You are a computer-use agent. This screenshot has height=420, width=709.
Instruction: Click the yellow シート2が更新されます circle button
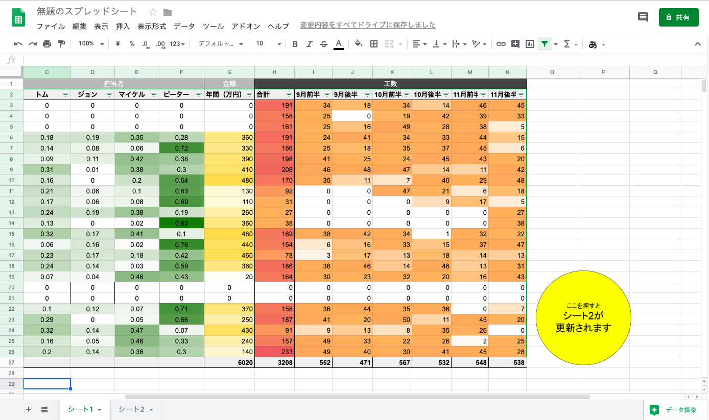click(583, 317)
